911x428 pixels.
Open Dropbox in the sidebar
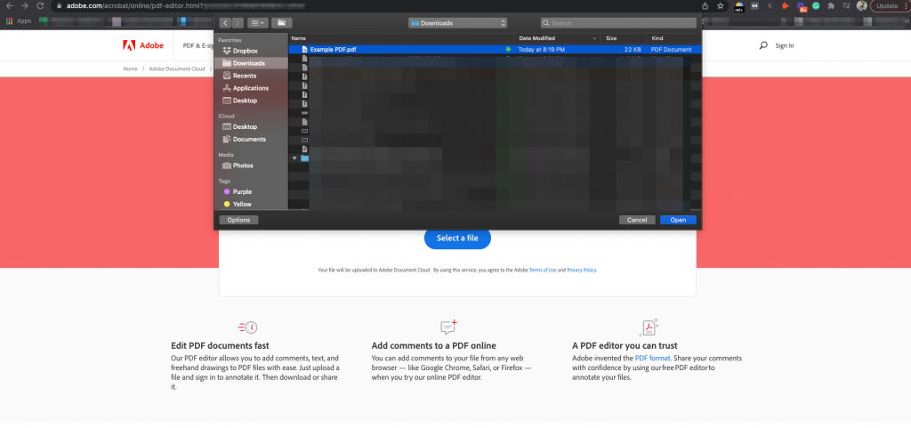(245, 51)
